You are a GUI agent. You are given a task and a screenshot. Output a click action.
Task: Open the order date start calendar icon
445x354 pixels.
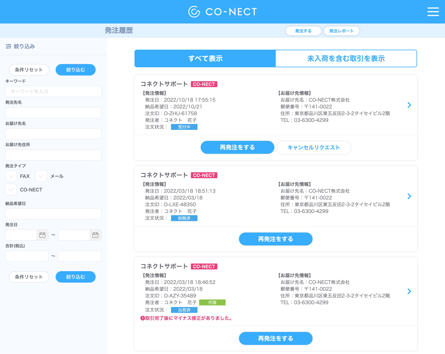tap(42, 235)
